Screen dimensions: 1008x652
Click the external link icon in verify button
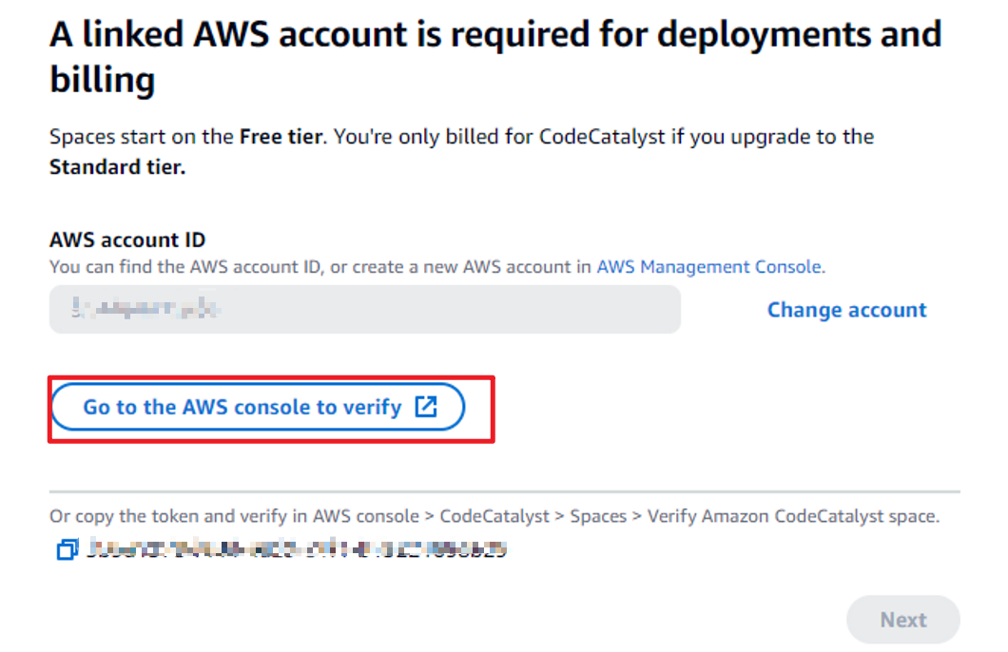pyautogui.click(x=427, y=407)
